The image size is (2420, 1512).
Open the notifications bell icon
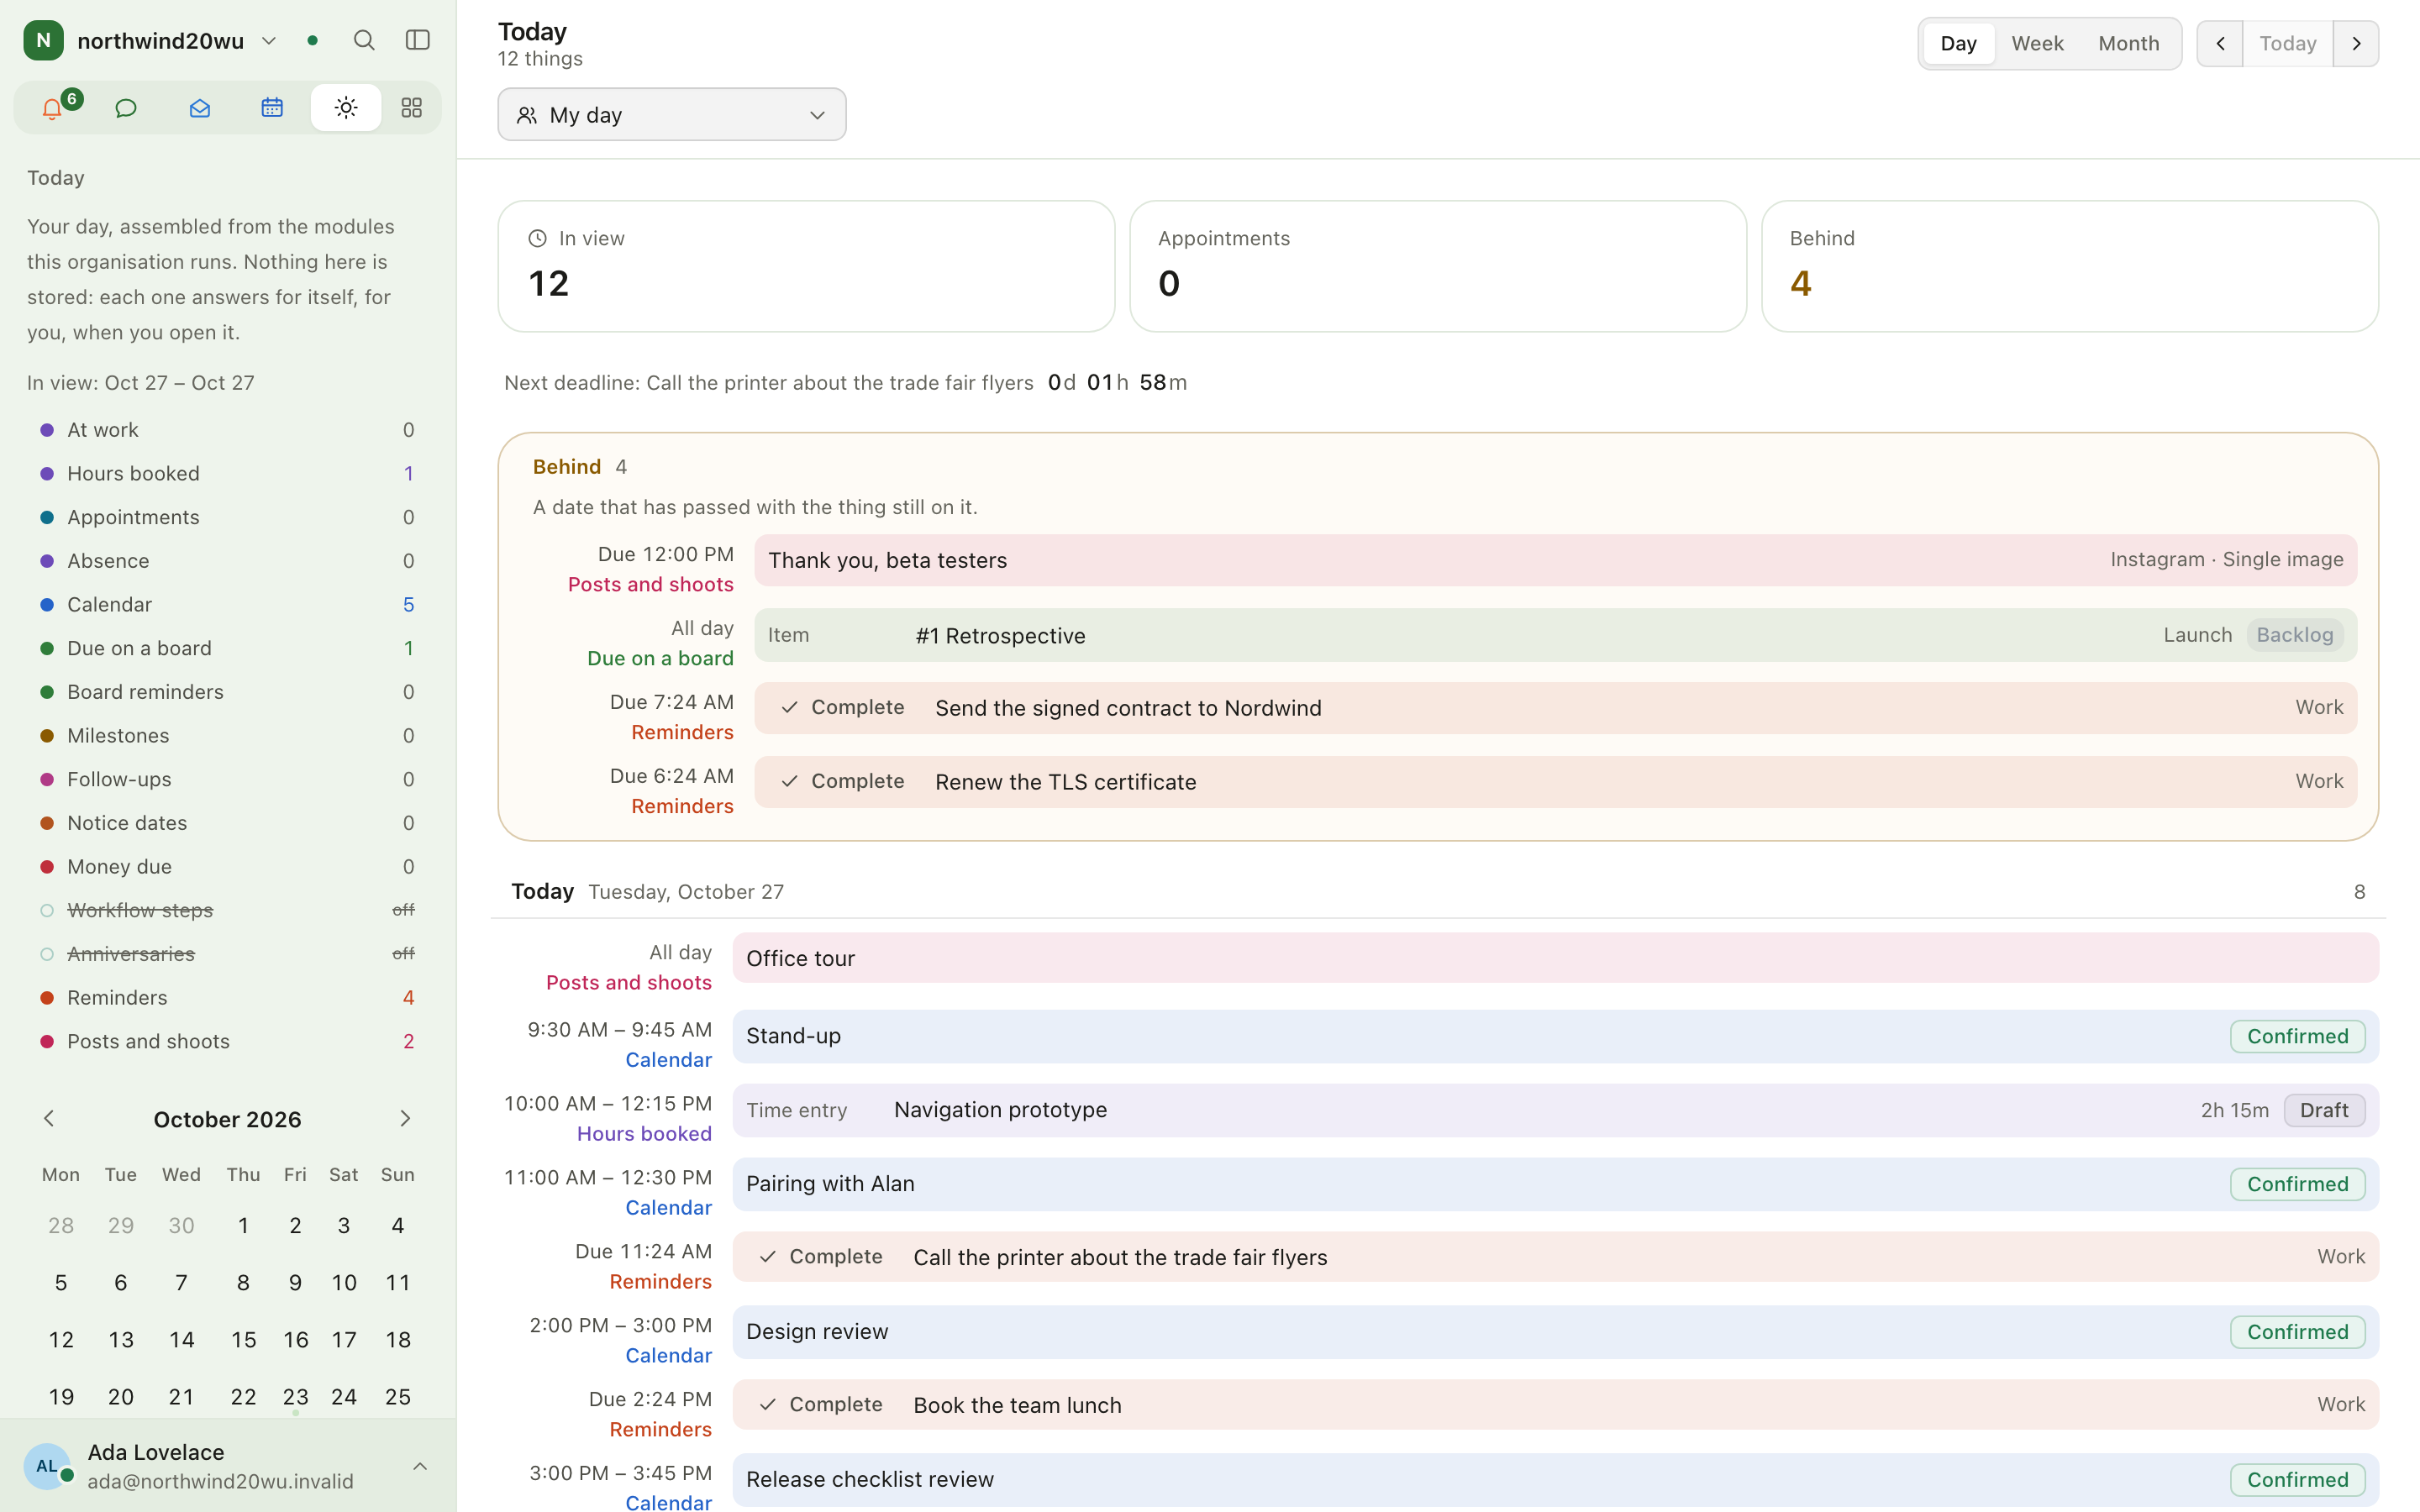pos(52,108)
